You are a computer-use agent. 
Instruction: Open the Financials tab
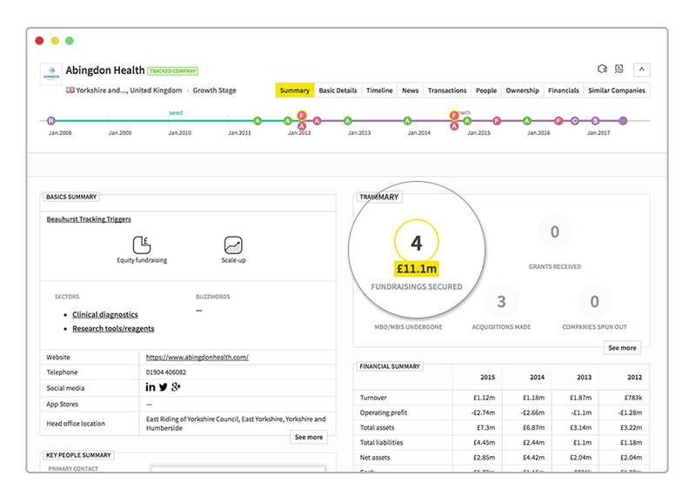pos(563,91)
